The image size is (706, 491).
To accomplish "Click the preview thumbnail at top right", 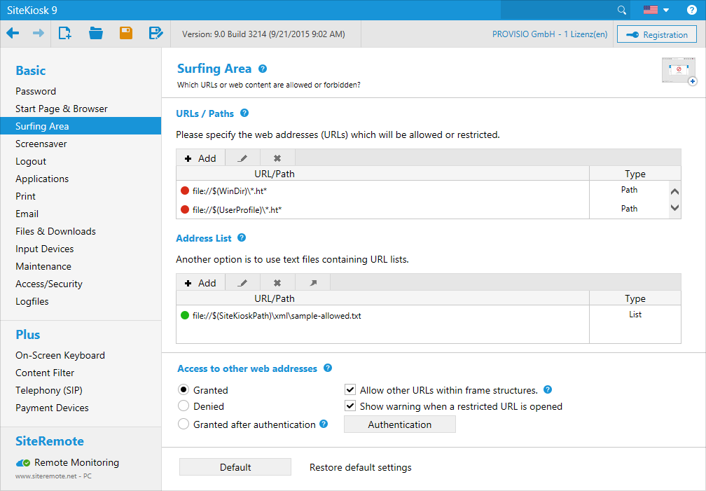I will coord(678,71).
